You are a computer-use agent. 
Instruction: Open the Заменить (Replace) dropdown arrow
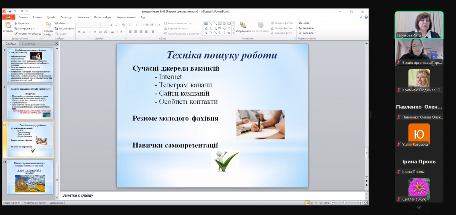click(x=315, y=28)
